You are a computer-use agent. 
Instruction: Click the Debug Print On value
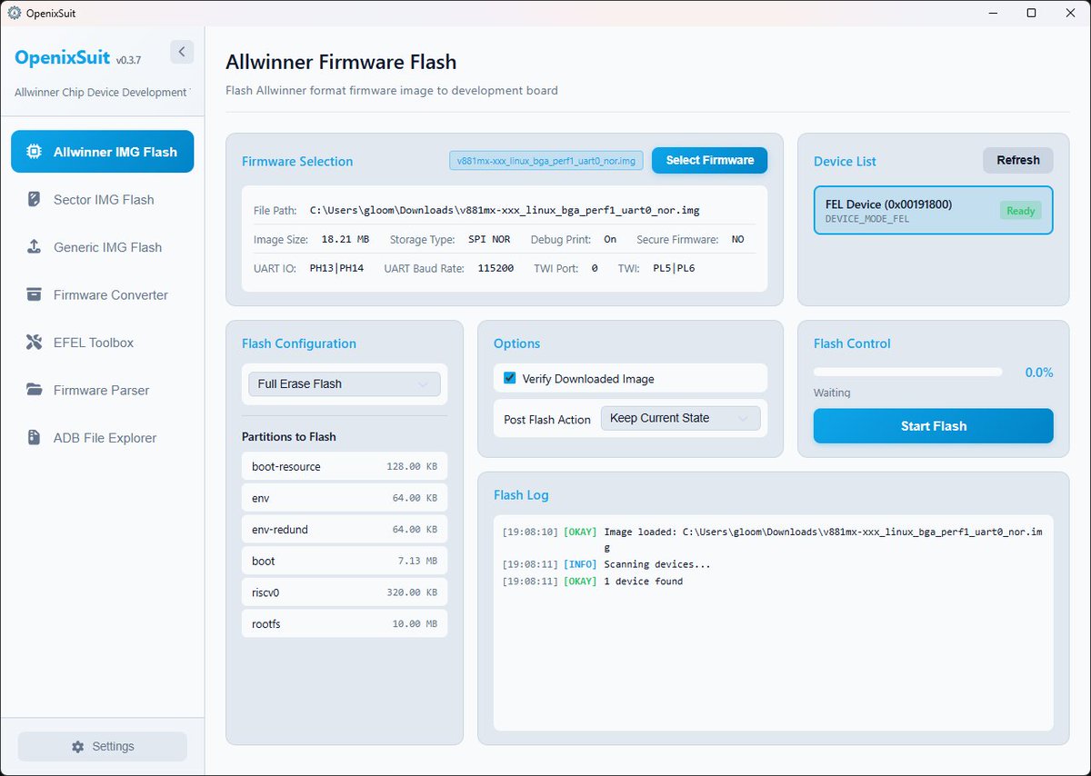click(x=610, y=239)
